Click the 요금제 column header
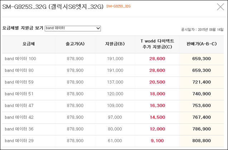Viewport: 228px width, 150px height. [29, 44]
